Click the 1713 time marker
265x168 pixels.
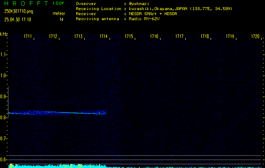coord(78,37)
